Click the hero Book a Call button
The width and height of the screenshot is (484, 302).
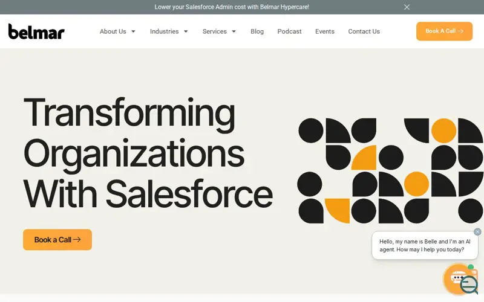point(57,239)
